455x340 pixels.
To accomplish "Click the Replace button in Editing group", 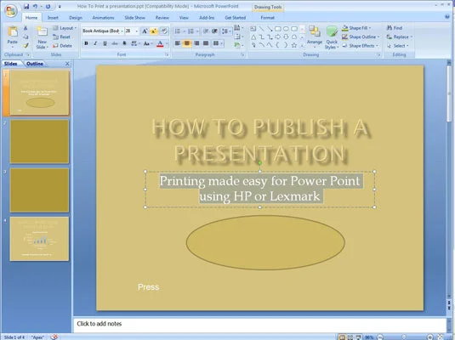I will point(399,37).
